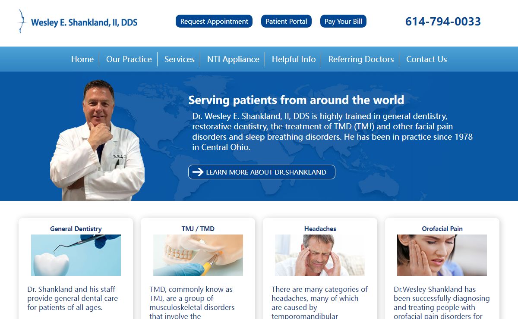This screenshot has width=518, height=319.
Task: Open the General Dentistry tooth image
Action: point(76,255)
